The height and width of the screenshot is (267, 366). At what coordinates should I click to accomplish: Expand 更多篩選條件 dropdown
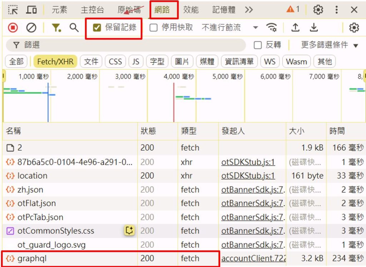[x=329, y=45]
